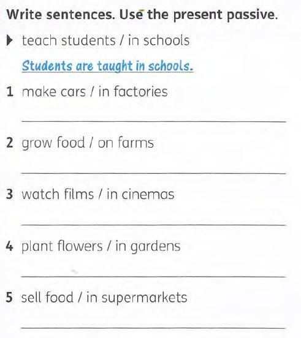Viewport: 301px width, 338px height.
Task: Click the heading 'Write sentences. Use the present passive.'
Action: (142, 15)
